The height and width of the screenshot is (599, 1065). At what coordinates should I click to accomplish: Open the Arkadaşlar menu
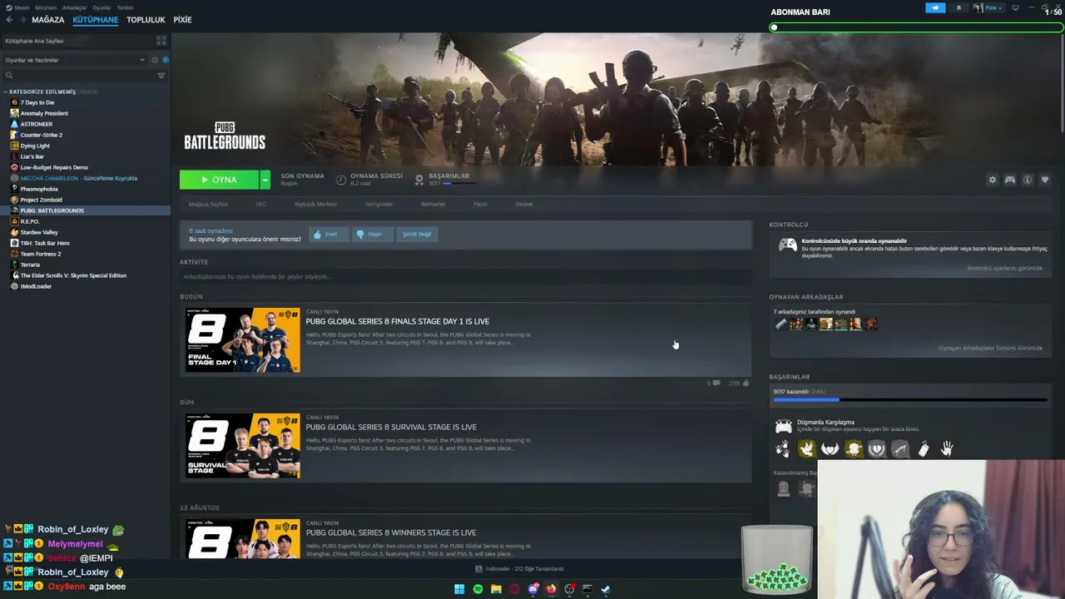[75, 7]
